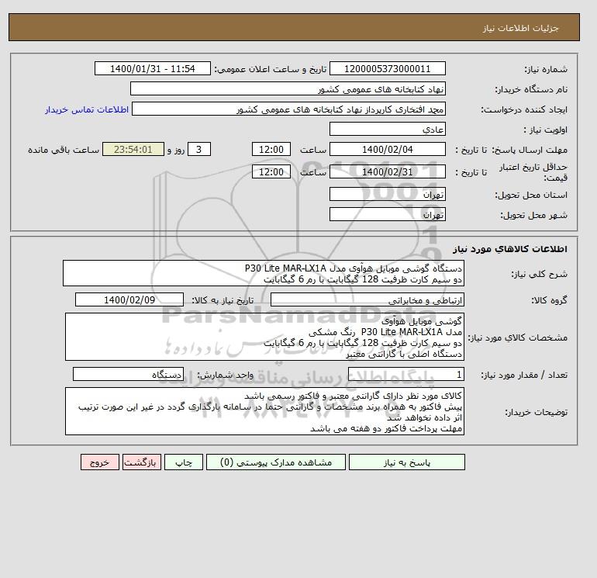
Task: Click the تعداد / مقدار مورد نیاز label
Action: pyautogui.click(x=524, y=376)
